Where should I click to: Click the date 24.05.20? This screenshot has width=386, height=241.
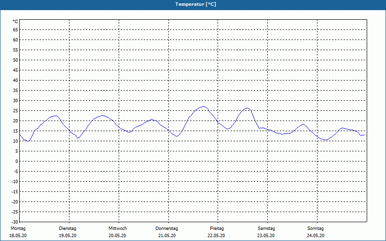[x=316, y=236]
